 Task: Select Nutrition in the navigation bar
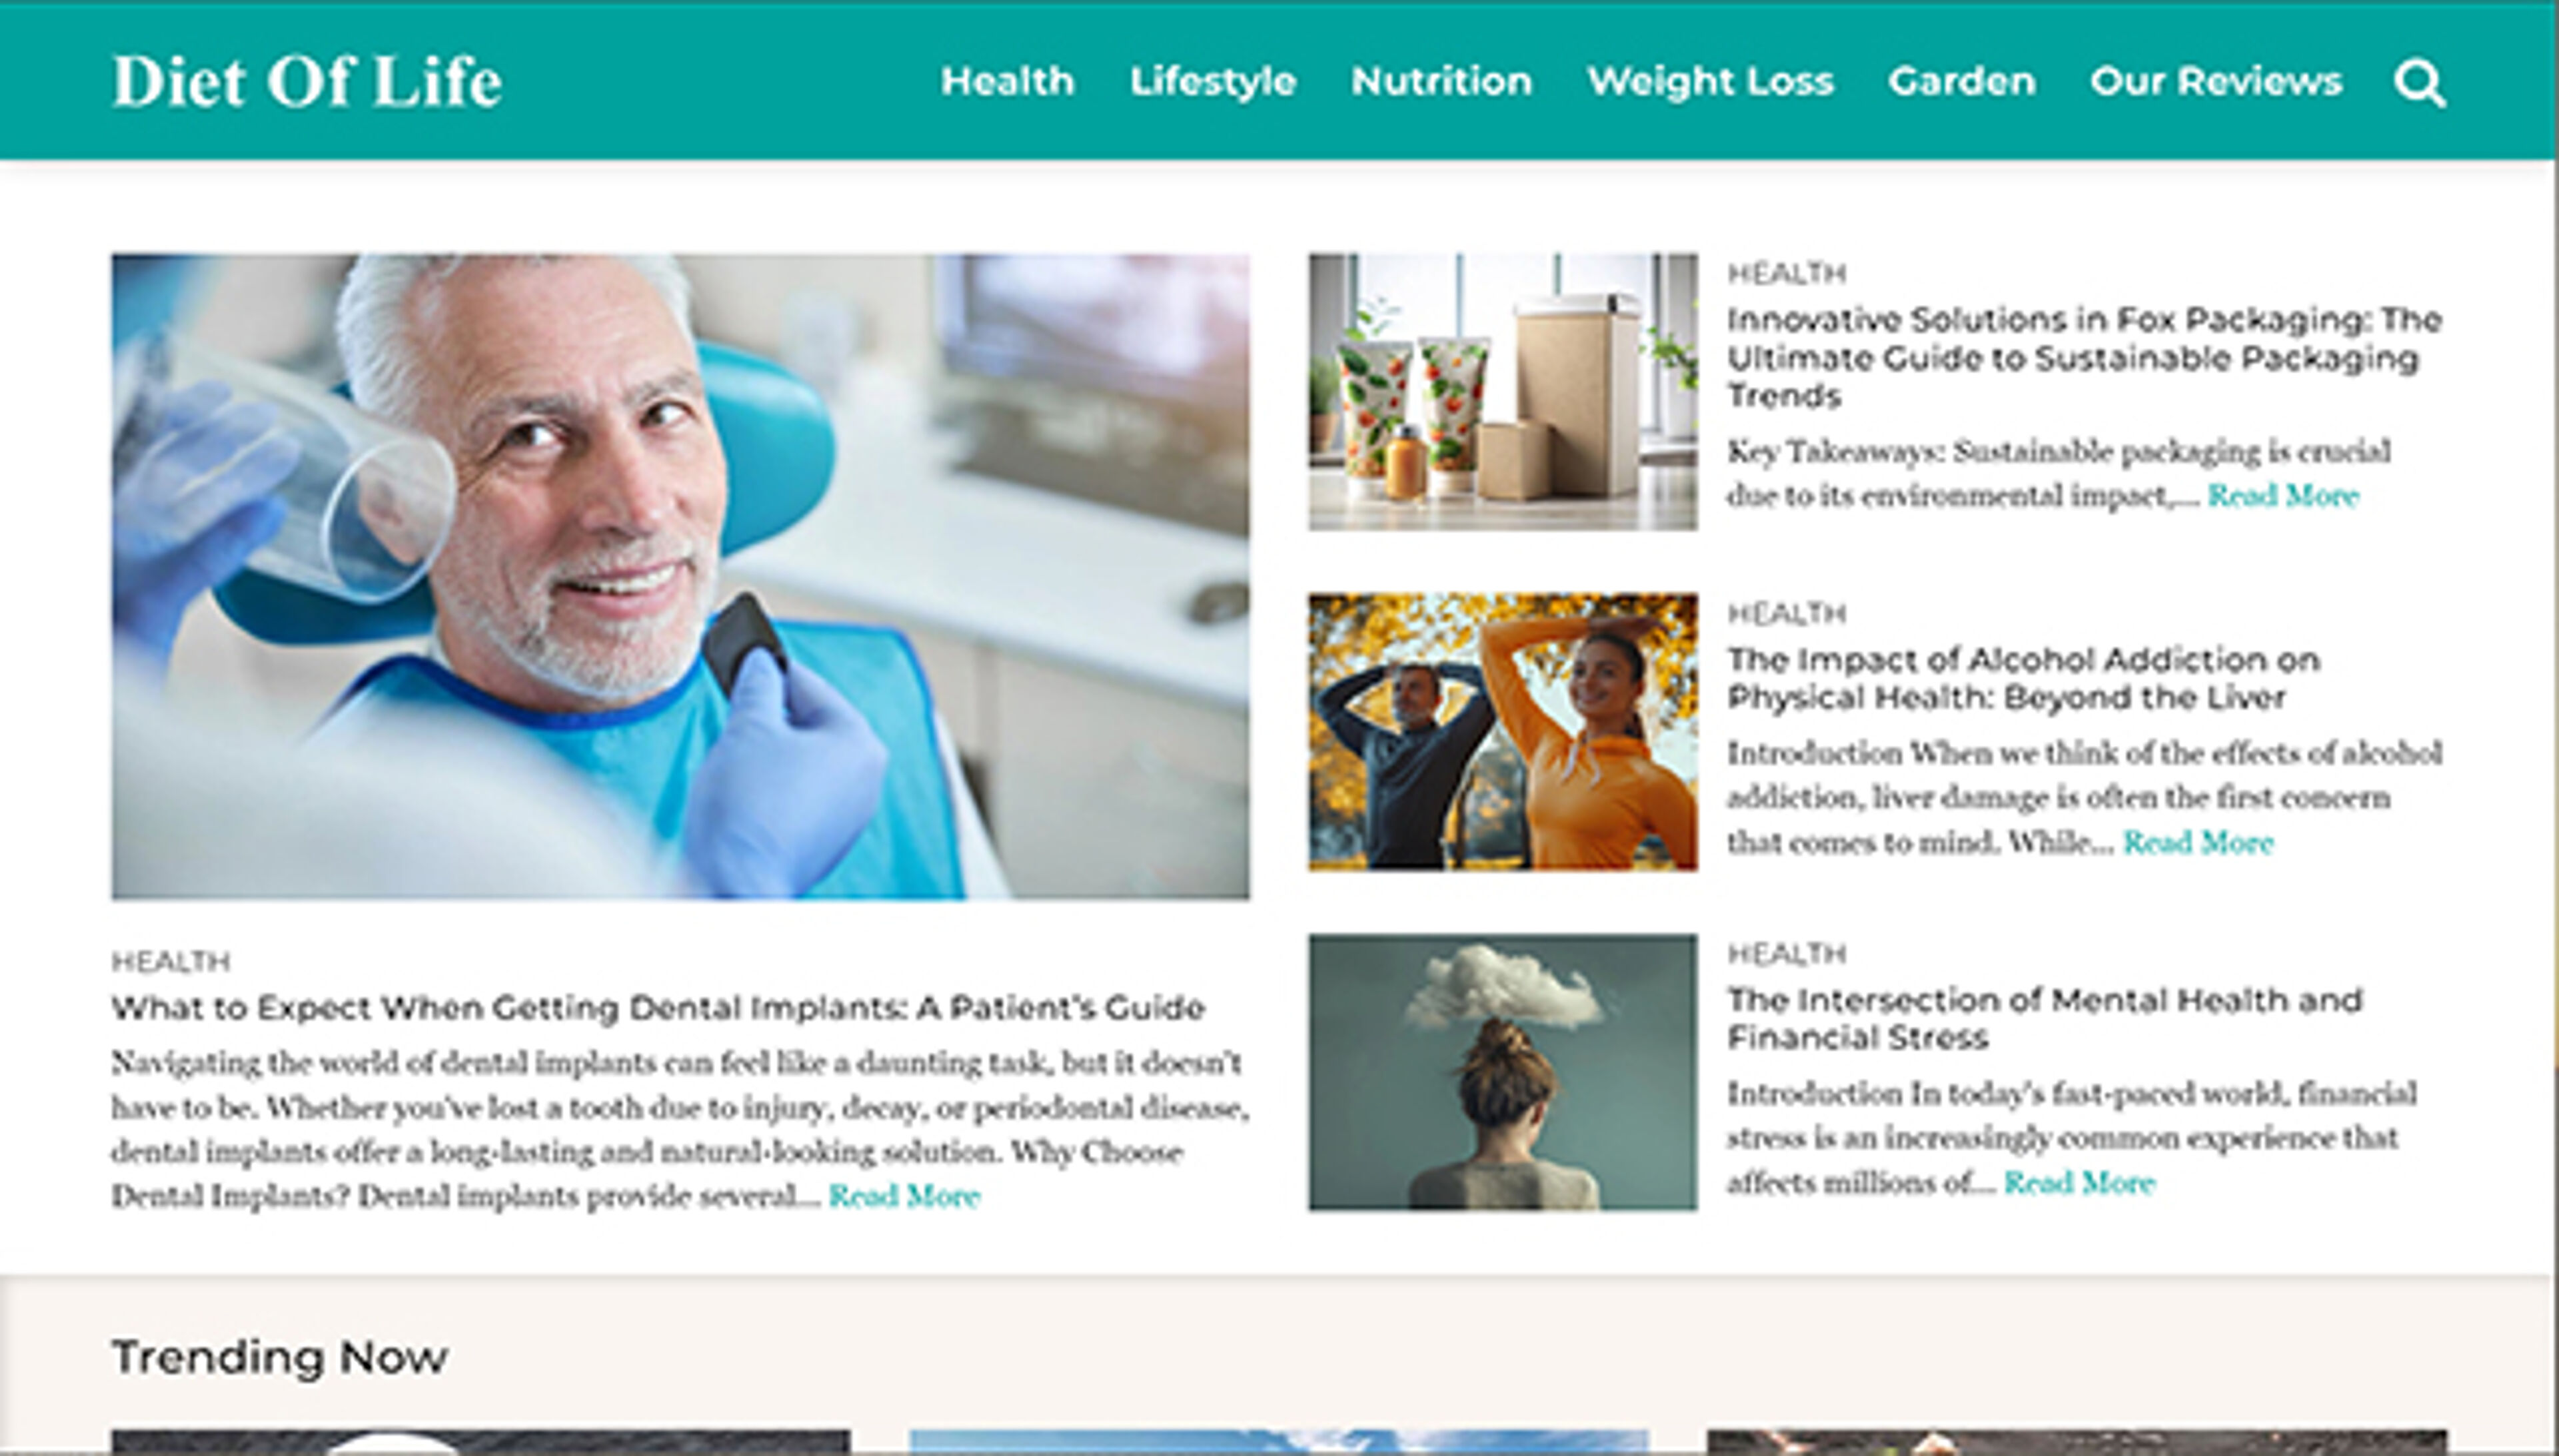click(x=1441, y=81)
